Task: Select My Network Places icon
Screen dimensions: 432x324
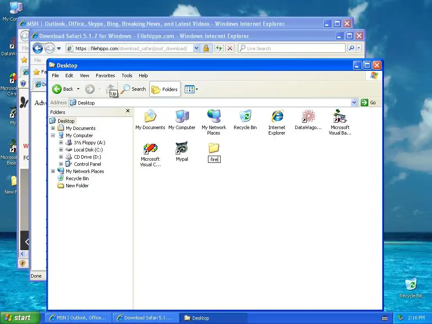Action: pos(214,122)
